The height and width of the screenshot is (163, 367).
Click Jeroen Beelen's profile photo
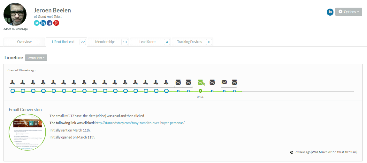15,15
